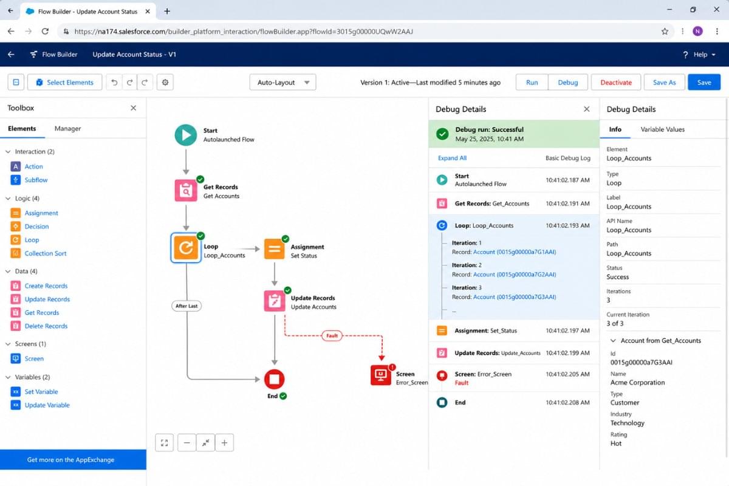Viewport: 729px width, 486px height.
Task: Click Get more on the AppExchange
Action: pyautogui.click(x=73, y=460)
